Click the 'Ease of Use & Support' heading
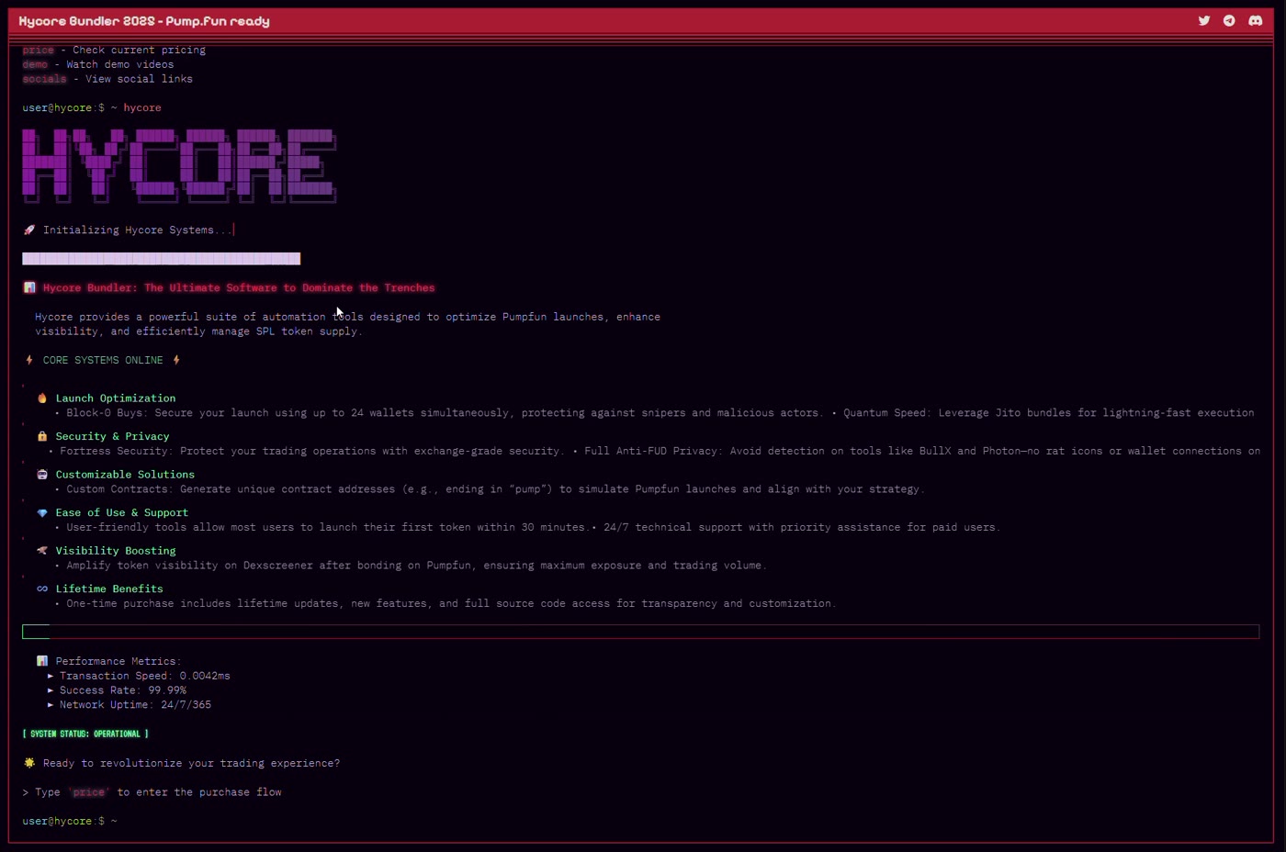Viewport: 1286px width, 852px height. point(121,513)
